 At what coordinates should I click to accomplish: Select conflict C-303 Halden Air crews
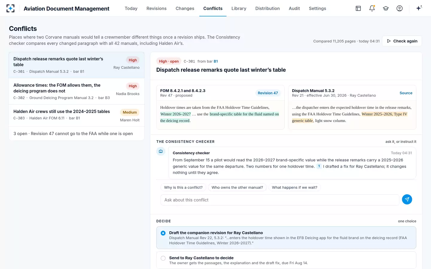(77, 116)
